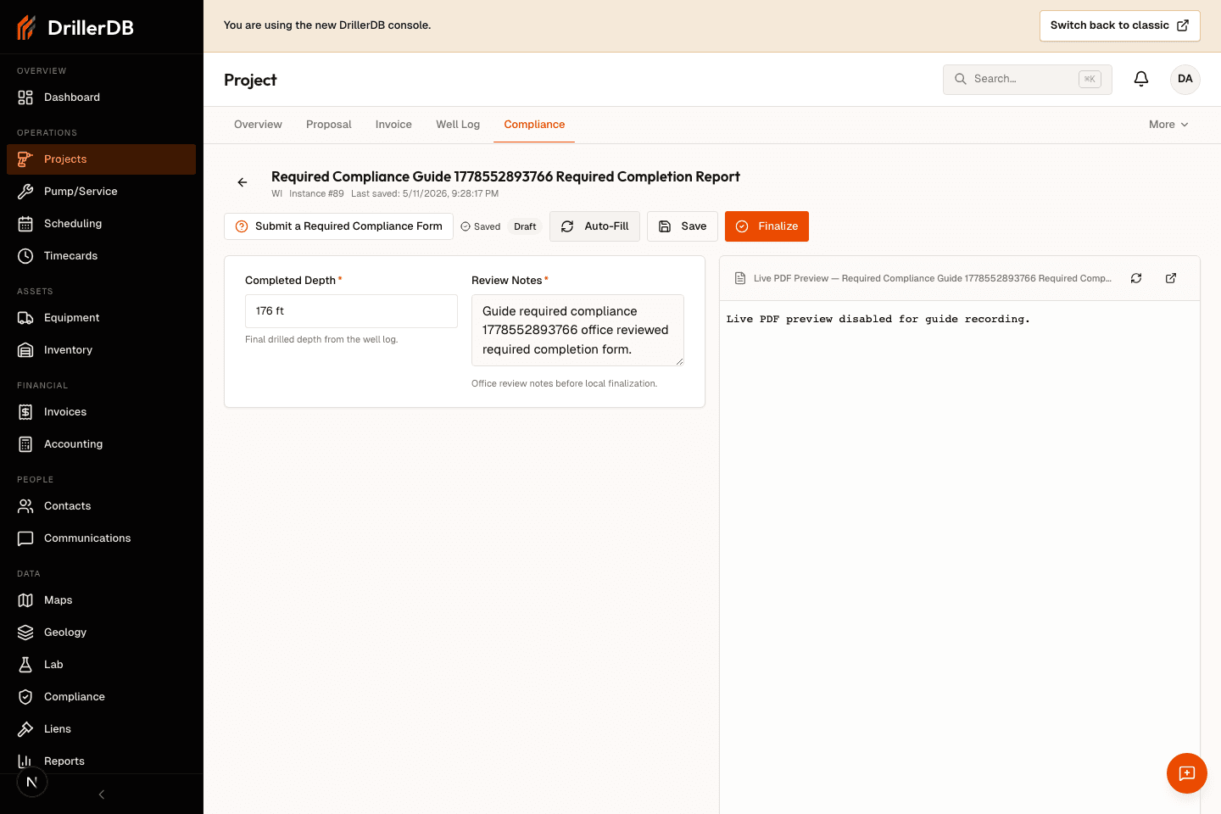Open PDF preview in new window
1221x814 pixels.
pyautogui.click(x=1171, y=278)
